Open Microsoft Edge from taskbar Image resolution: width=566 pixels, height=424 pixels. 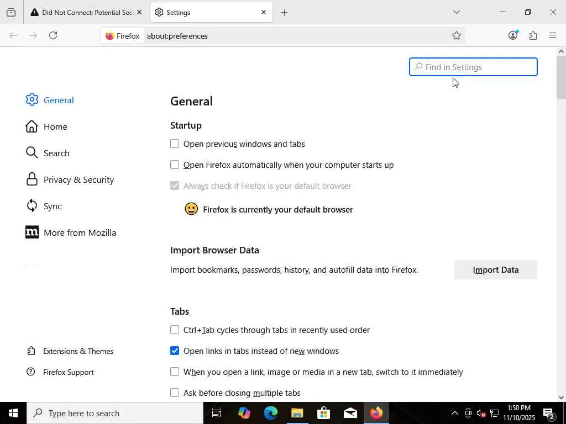tap(271, 413)
